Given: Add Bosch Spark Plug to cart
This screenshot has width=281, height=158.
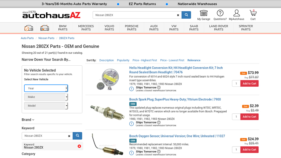Looking at the screenshot, I should pos(249,117).
